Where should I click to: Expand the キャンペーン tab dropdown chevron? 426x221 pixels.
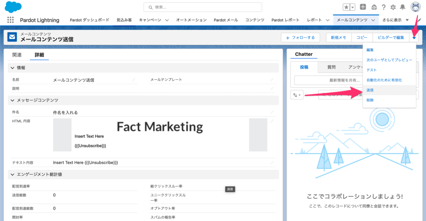(167, 20)
